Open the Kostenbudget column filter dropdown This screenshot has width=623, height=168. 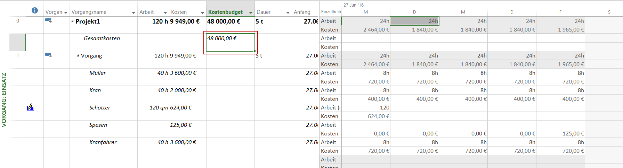[251, 13]
